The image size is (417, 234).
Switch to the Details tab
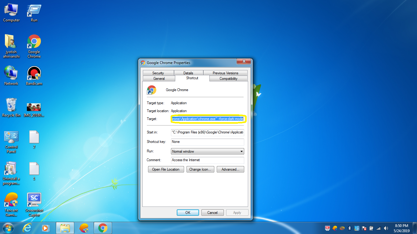point(188,73)
